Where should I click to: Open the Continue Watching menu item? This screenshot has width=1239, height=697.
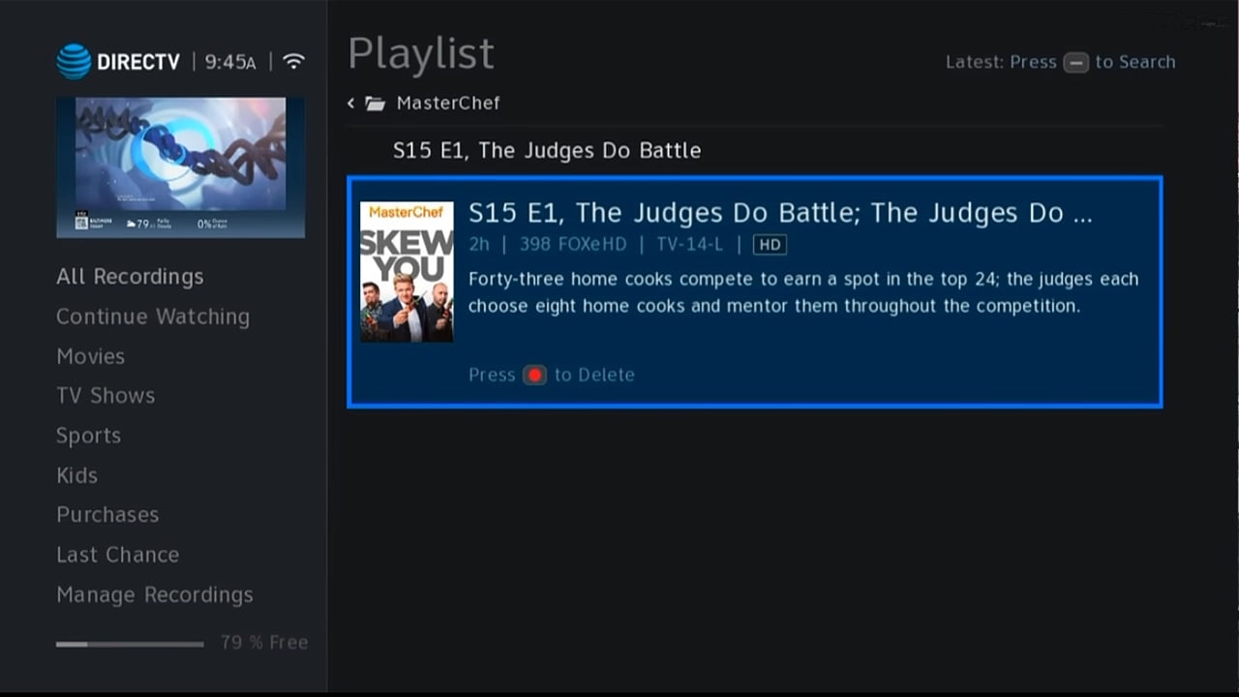pos(153,317)
